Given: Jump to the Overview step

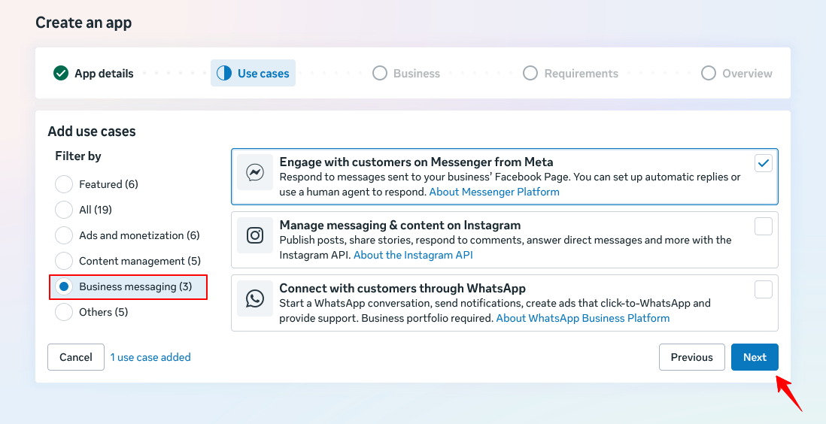Looking at the screenshot, I should (x=737, y=73).
